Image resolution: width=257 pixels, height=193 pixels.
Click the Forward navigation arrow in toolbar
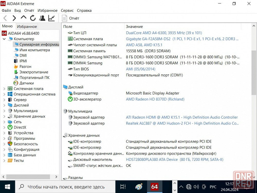point(14,18)
